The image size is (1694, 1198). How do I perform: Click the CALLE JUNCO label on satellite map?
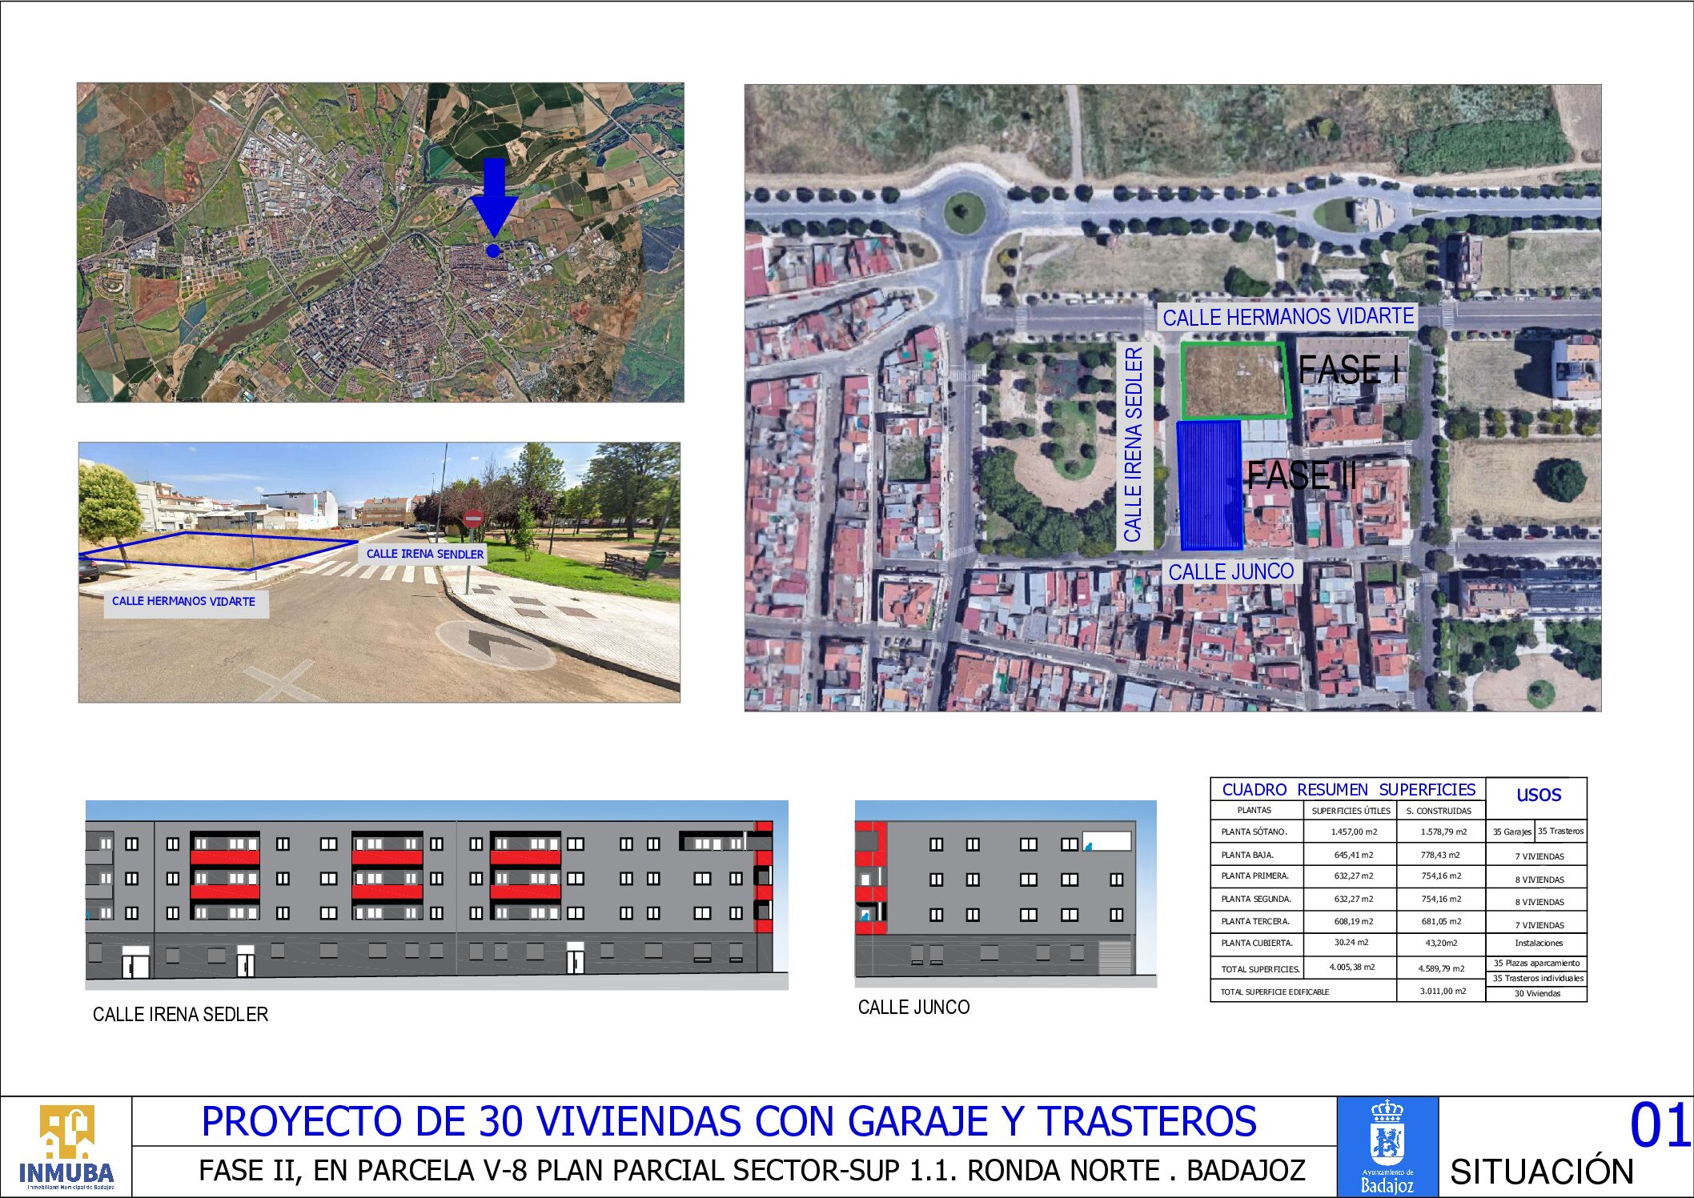[x=1230, y=571]
